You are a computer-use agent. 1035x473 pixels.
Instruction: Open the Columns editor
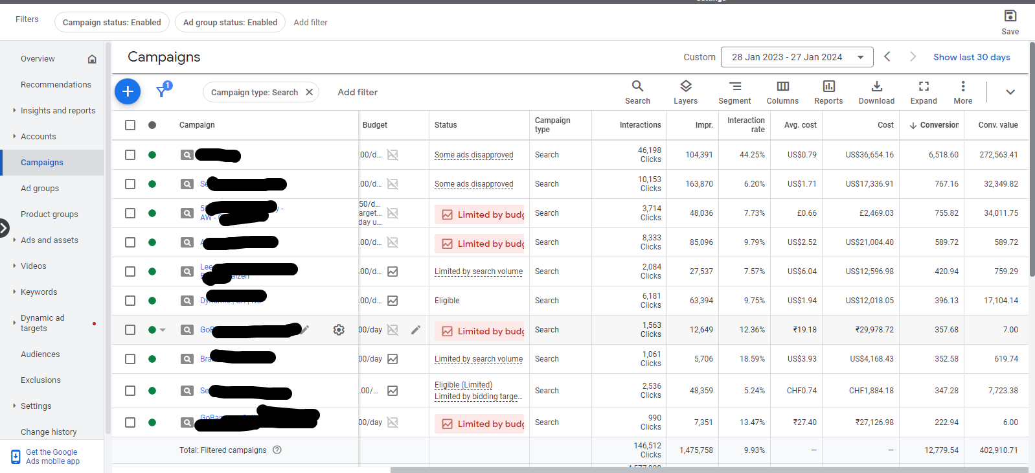point(782,92)
